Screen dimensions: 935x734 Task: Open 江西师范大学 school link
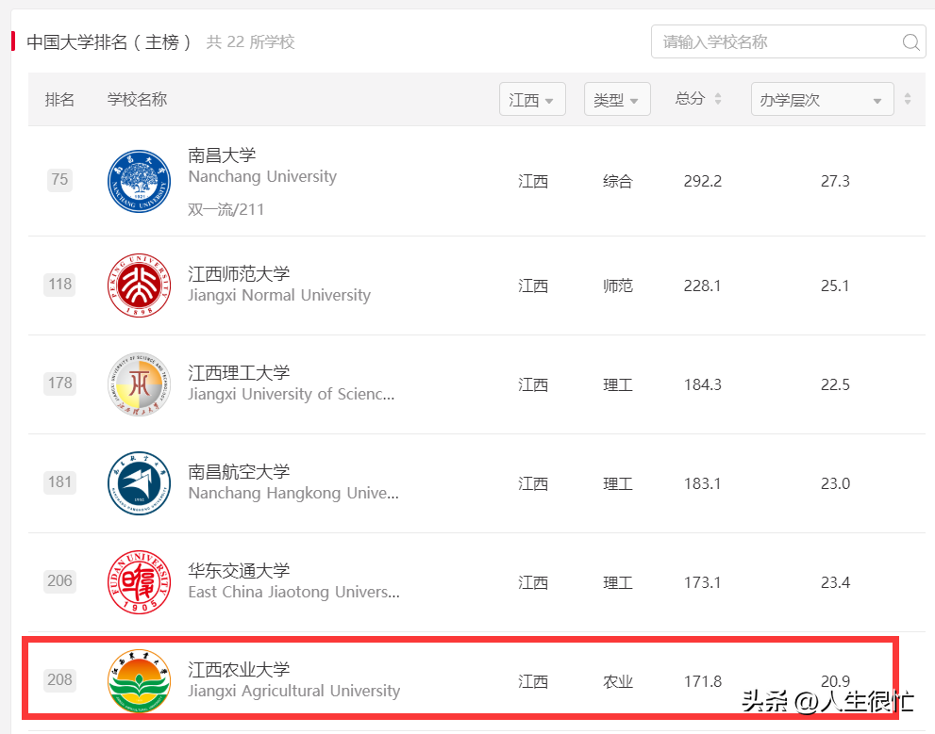click(x=240, y=274)
